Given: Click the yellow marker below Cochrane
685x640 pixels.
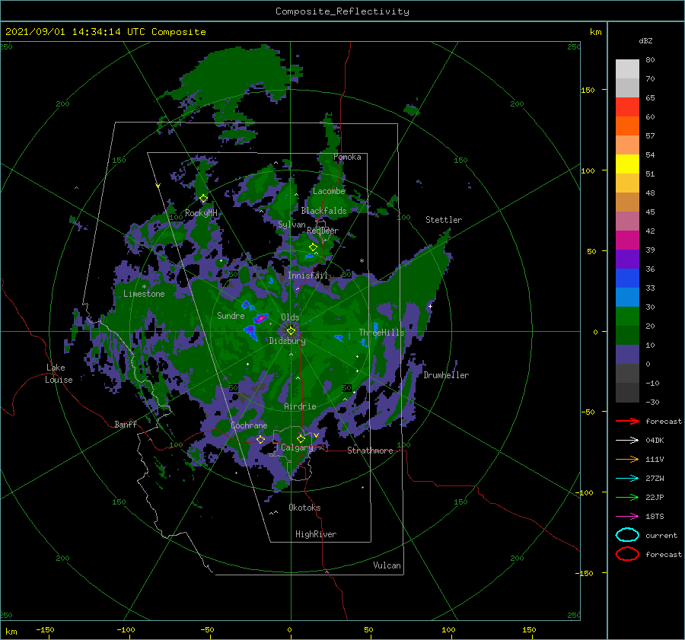Looking at the screenshot, I should pyautogui.click(x=260, y=439).
